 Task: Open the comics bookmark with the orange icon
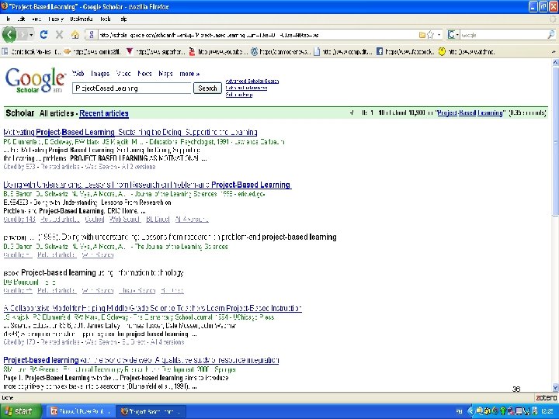click(92, 52)
